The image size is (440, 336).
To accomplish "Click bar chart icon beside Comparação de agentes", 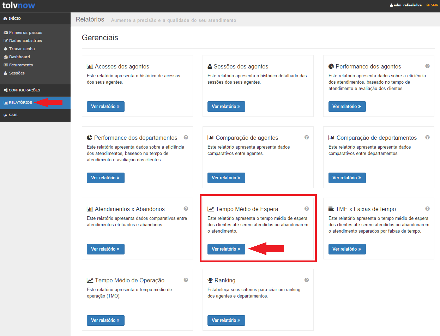I will [211, 138].
